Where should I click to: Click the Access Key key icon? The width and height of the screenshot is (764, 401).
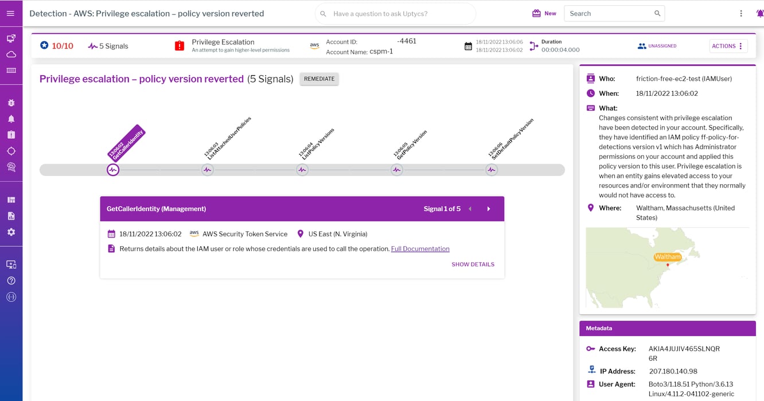[x=591, y=349]
